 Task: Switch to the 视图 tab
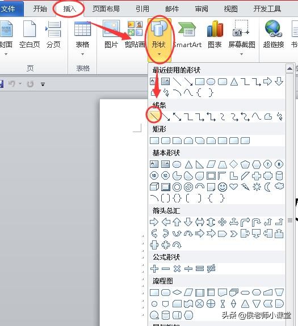coord(230,9)
